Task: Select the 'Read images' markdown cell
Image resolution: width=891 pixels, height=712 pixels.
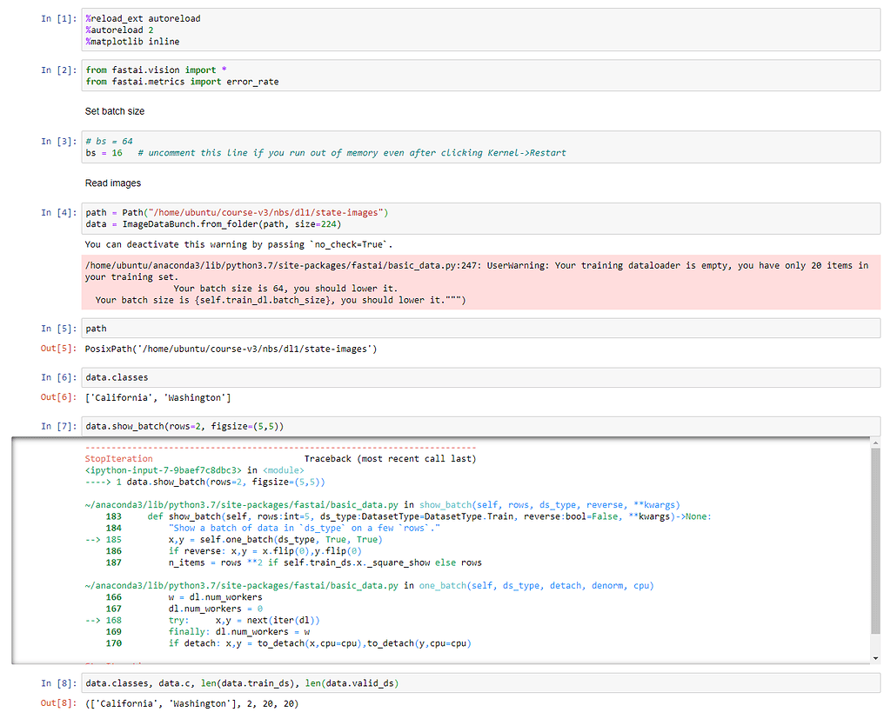Action: coord(113,183)
